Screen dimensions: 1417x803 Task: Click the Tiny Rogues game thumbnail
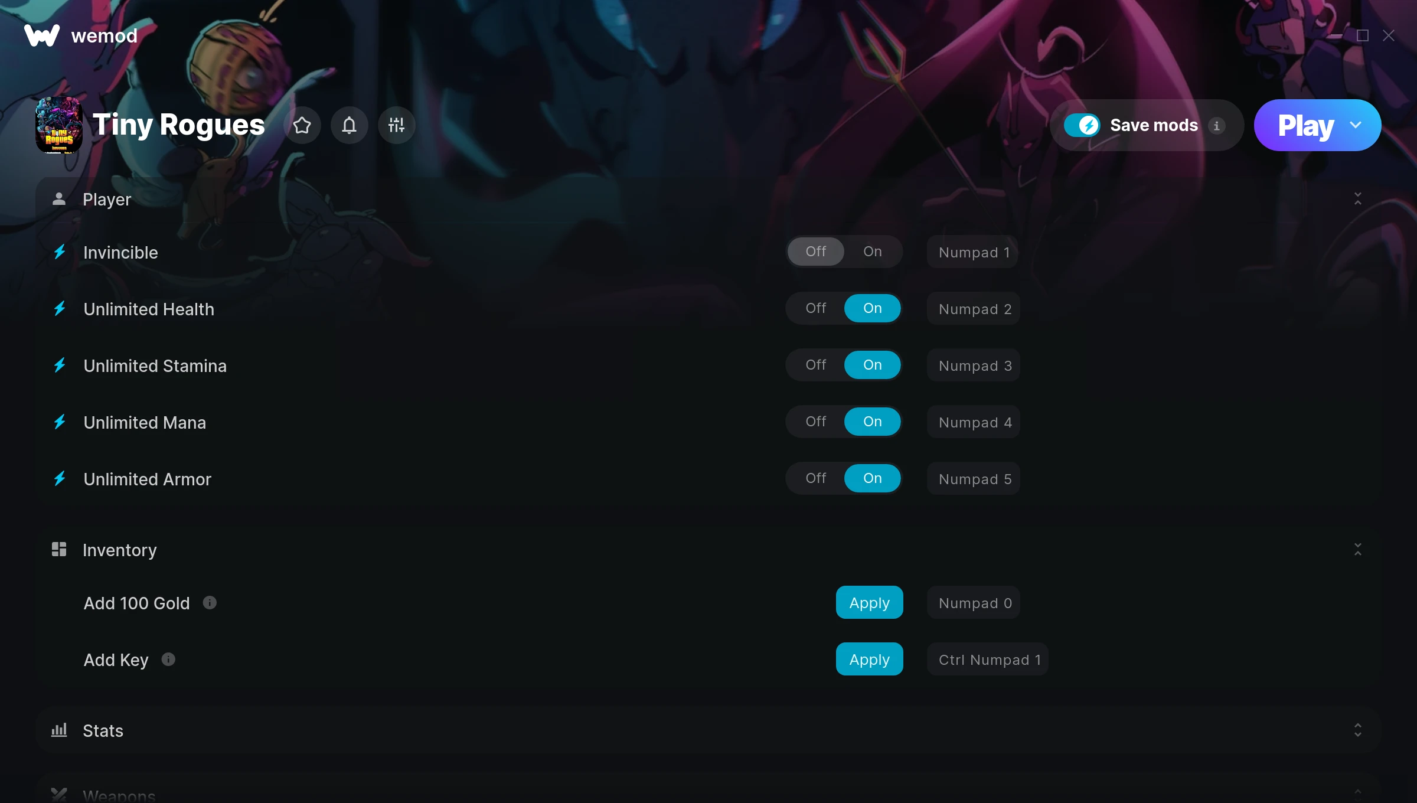click(x=59, y=125)
